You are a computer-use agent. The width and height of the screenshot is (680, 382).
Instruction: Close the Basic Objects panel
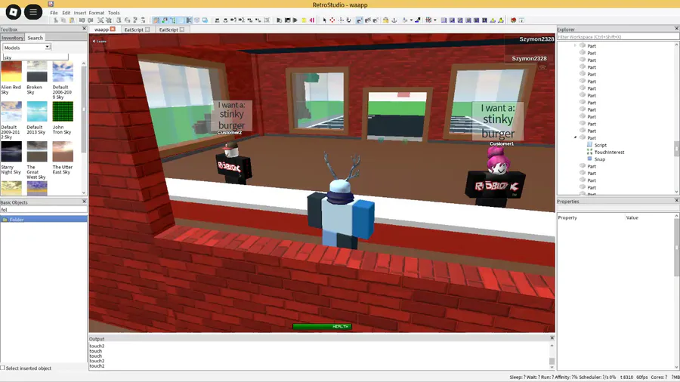(84, 202)
